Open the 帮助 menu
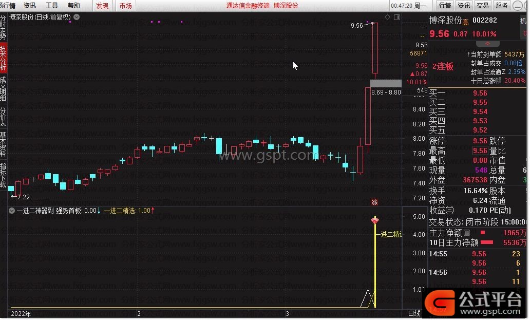 coord(73,6)
